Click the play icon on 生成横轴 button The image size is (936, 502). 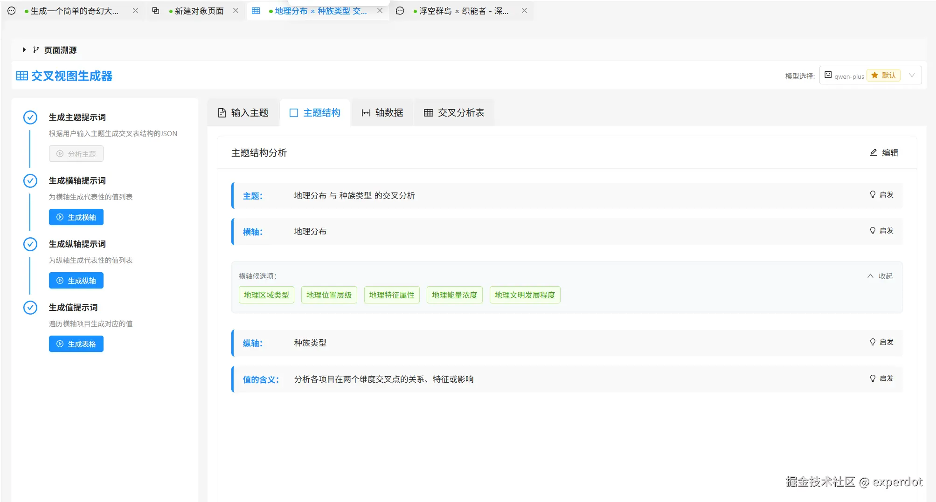point(60,217)
